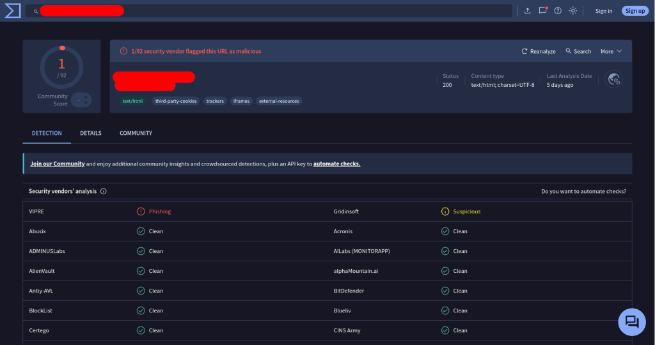Image resolution: width=655 pixels, height=345 pixels.
Task: Click the Search button in the banner
Action: coord(578,51)
